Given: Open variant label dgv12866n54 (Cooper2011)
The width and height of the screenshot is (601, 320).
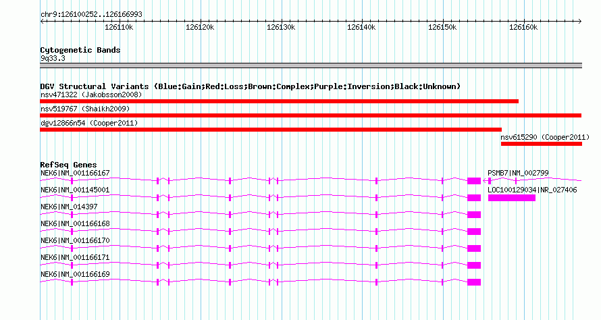Looking at the screenshot, I should (x=89, y=123).
